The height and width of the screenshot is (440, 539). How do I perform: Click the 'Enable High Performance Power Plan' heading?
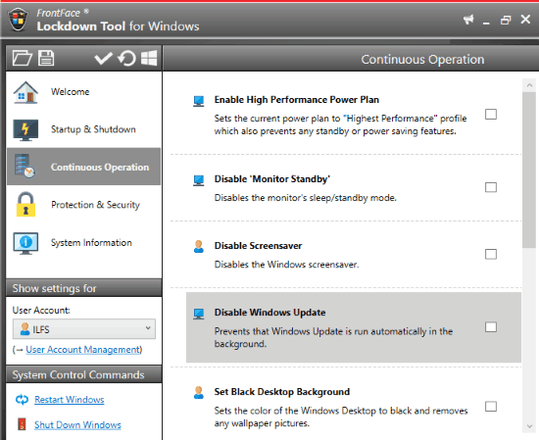(297, 100)
